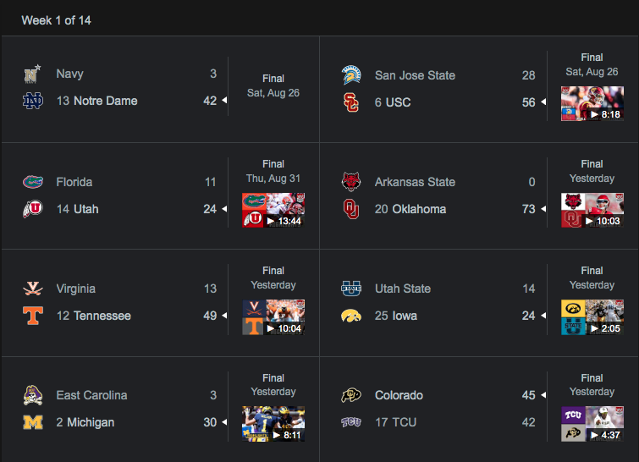Click the Michigan M logo

32,422
